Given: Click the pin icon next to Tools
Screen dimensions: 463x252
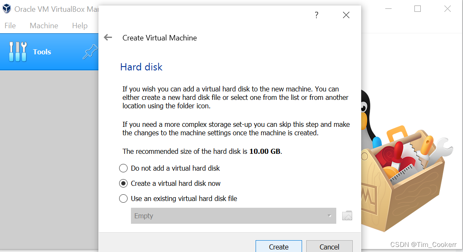Looking at the screenshot, I should [x=90, y=52].
